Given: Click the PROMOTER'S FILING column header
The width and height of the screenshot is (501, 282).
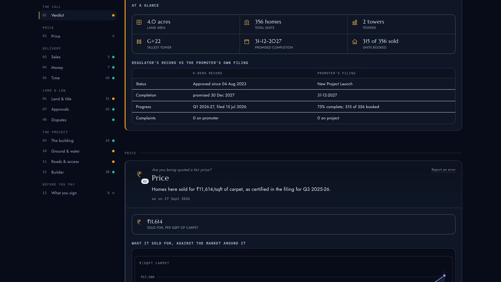Looking at the screenshot, I should tap(337, 73).
